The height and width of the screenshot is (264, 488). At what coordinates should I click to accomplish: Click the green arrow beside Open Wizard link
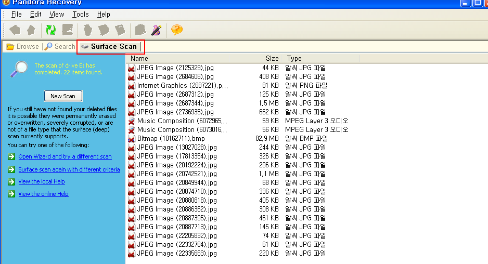[11, 156]
